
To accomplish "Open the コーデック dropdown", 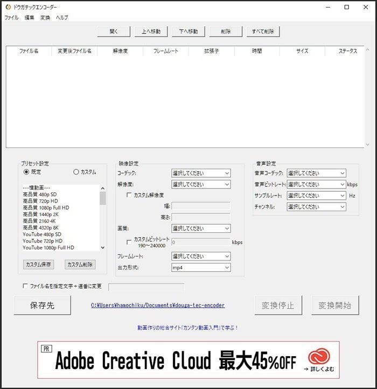I will pyautogui.click(x=201, y=173).
